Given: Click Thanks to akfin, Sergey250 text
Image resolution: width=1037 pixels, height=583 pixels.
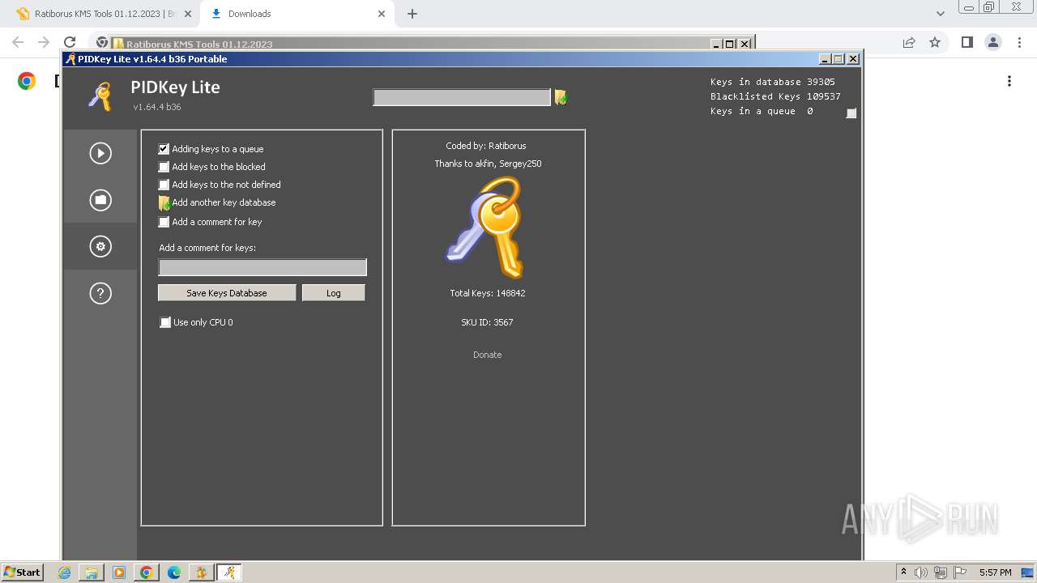Looking at the screenshot, I should click(488, 164).
